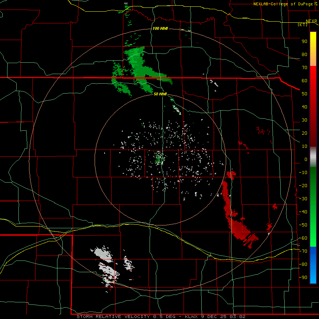The image size is (319, 319).
Task: Click the positive 50 knots scale value
Action: coord(304,94)
